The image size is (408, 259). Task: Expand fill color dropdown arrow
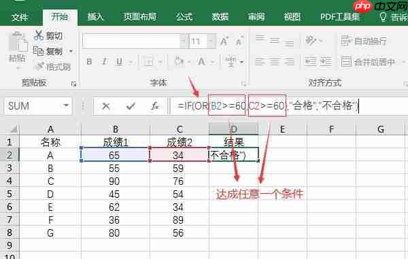189,62
